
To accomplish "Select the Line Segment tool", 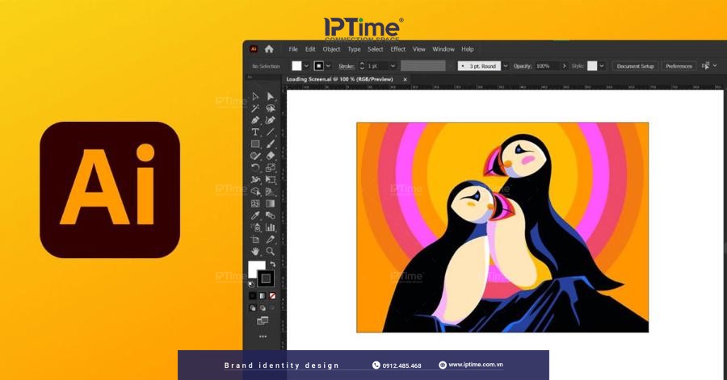I will (271, 132).
